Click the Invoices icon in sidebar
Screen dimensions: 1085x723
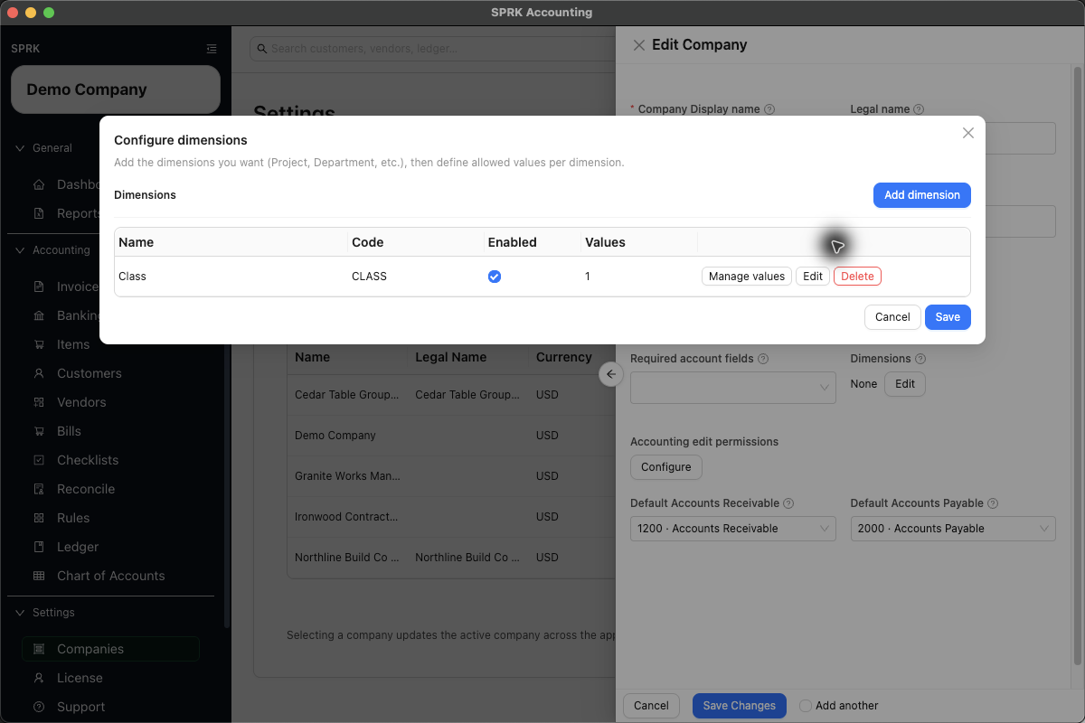click(39, 286)
